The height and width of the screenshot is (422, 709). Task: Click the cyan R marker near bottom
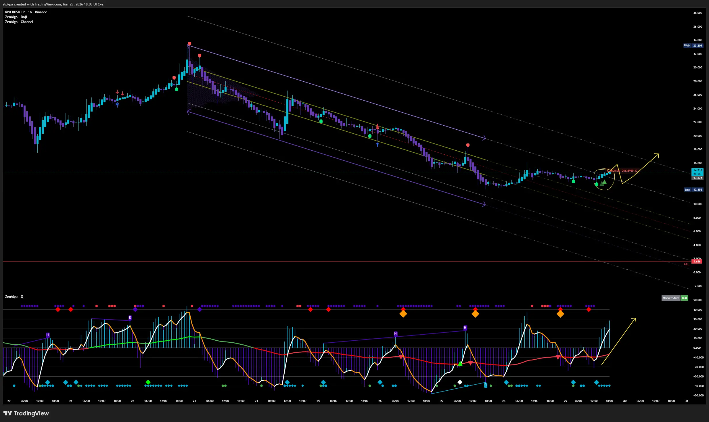pyautogui.click(x=486, y=385)
